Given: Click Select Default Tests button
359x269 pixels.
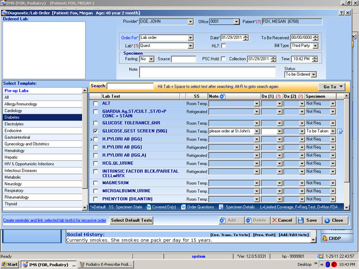Looking at the screenshot, I should click(131, 220).
